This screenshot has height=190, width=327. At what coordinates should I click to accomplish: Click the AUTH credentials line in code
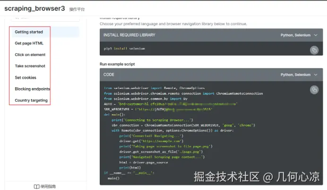[x=171, y=104]
